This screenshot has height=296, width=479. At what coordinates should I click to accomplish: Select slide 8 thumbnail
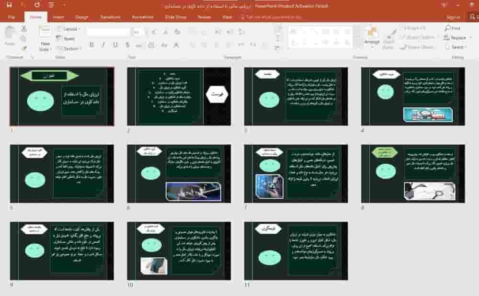413,174
